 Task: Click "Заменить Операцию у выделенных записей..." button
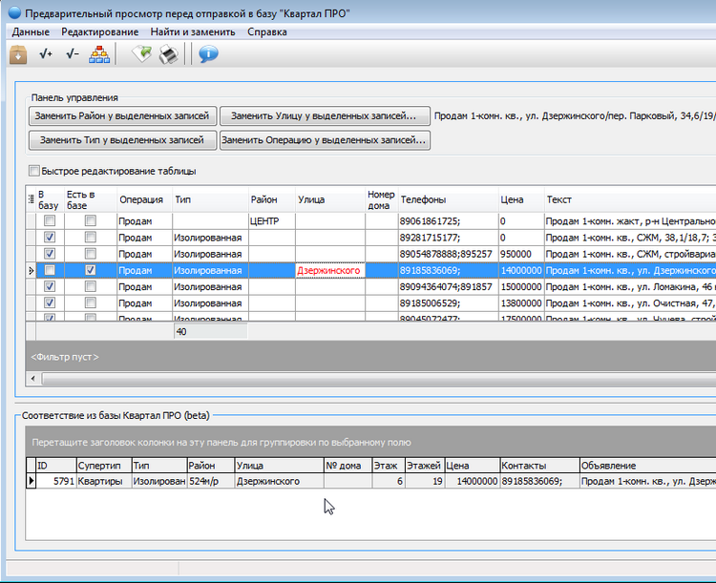pyautogui.click(x=325, y=140)
